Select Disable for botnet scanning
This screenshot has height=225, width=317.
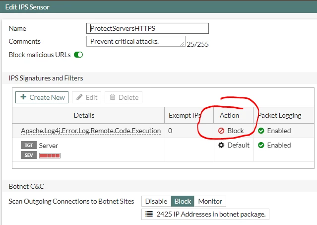156,201
